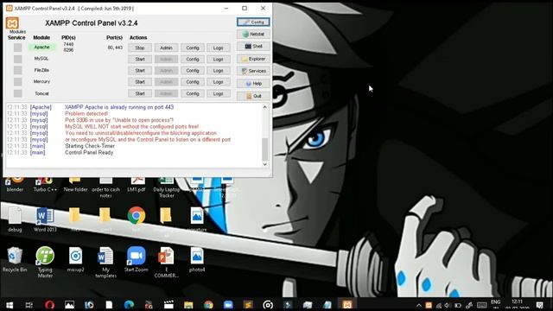Viewport: 553px width, 311px height.
Task: Select the debug file on desktop
Action: point(15,219)
